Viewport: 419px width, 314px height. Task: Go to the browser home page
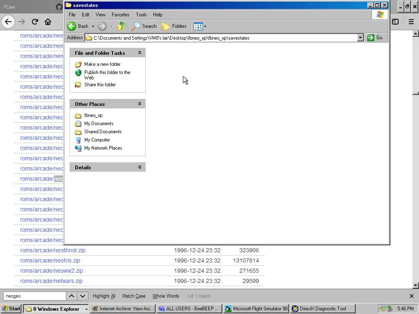[x=48, y=22]
